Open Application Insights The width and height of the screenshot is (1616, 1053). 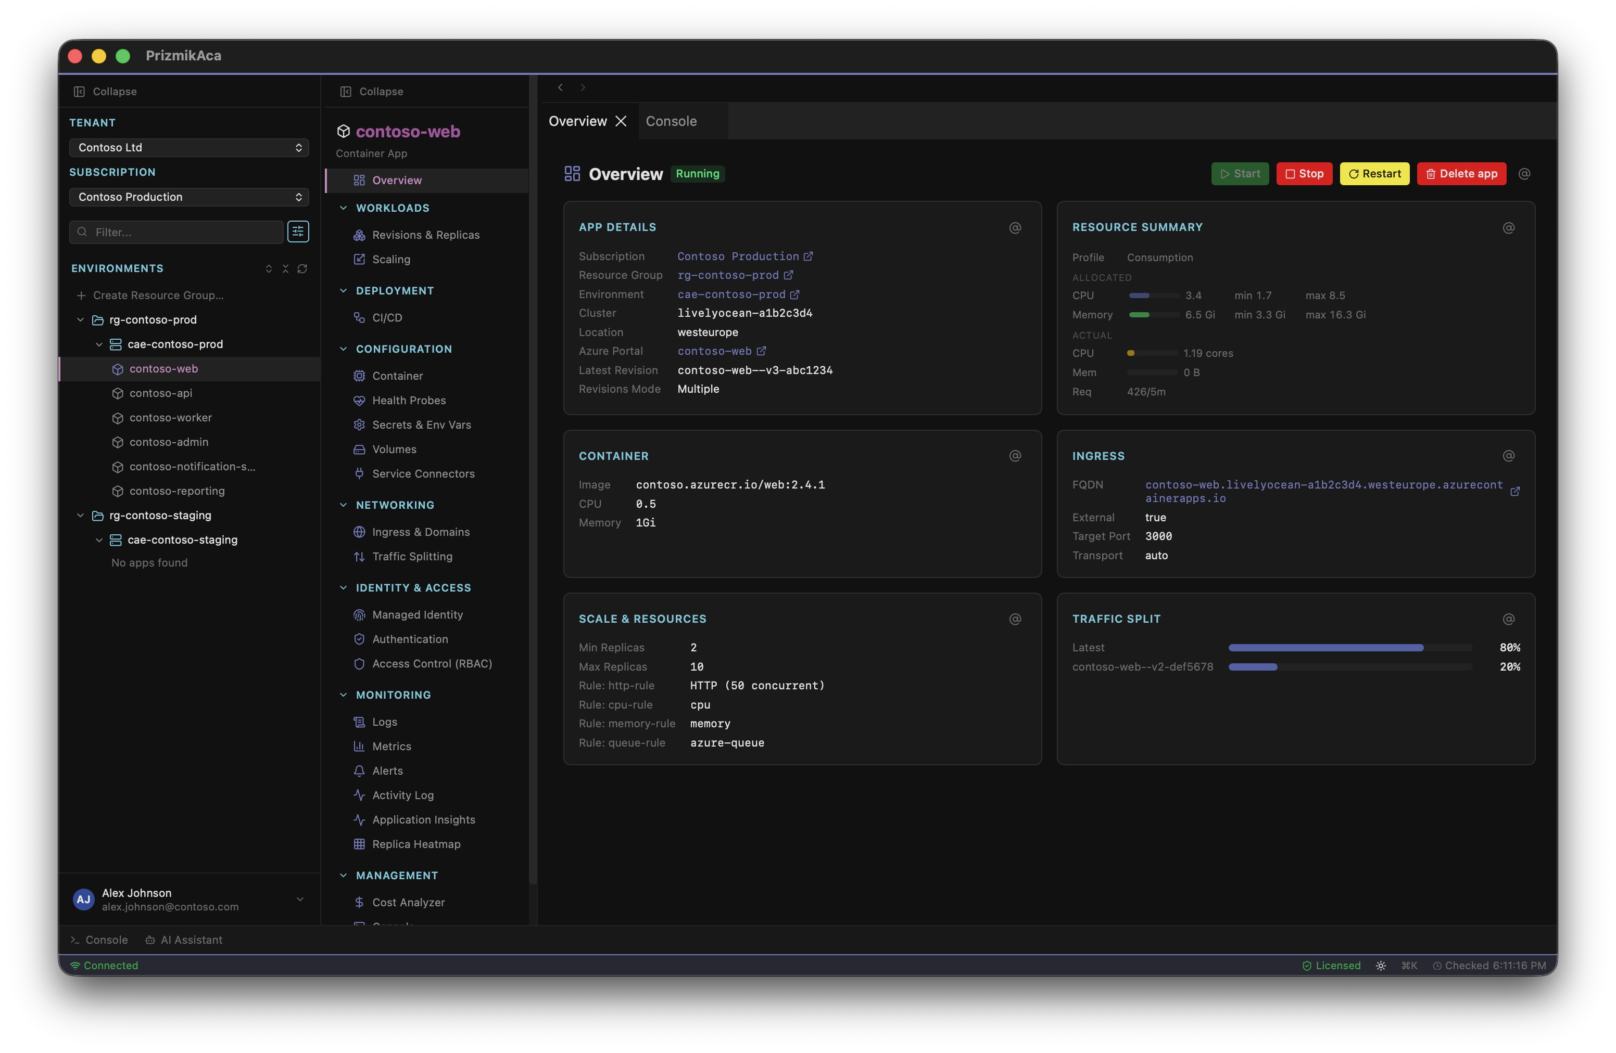(x=424, y=819)
